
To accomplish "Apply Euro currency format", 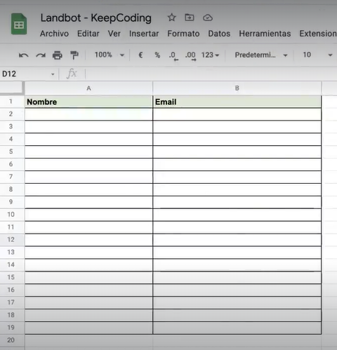I will pyautogui.click(x=140, y=55).
